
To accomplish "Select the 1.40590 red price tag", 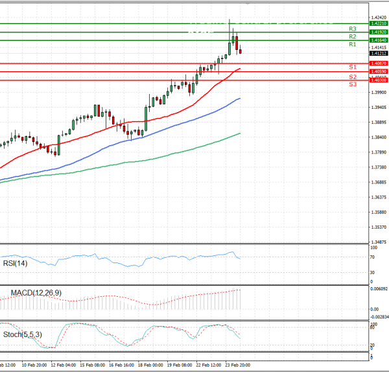I will [x=379, y=72].
